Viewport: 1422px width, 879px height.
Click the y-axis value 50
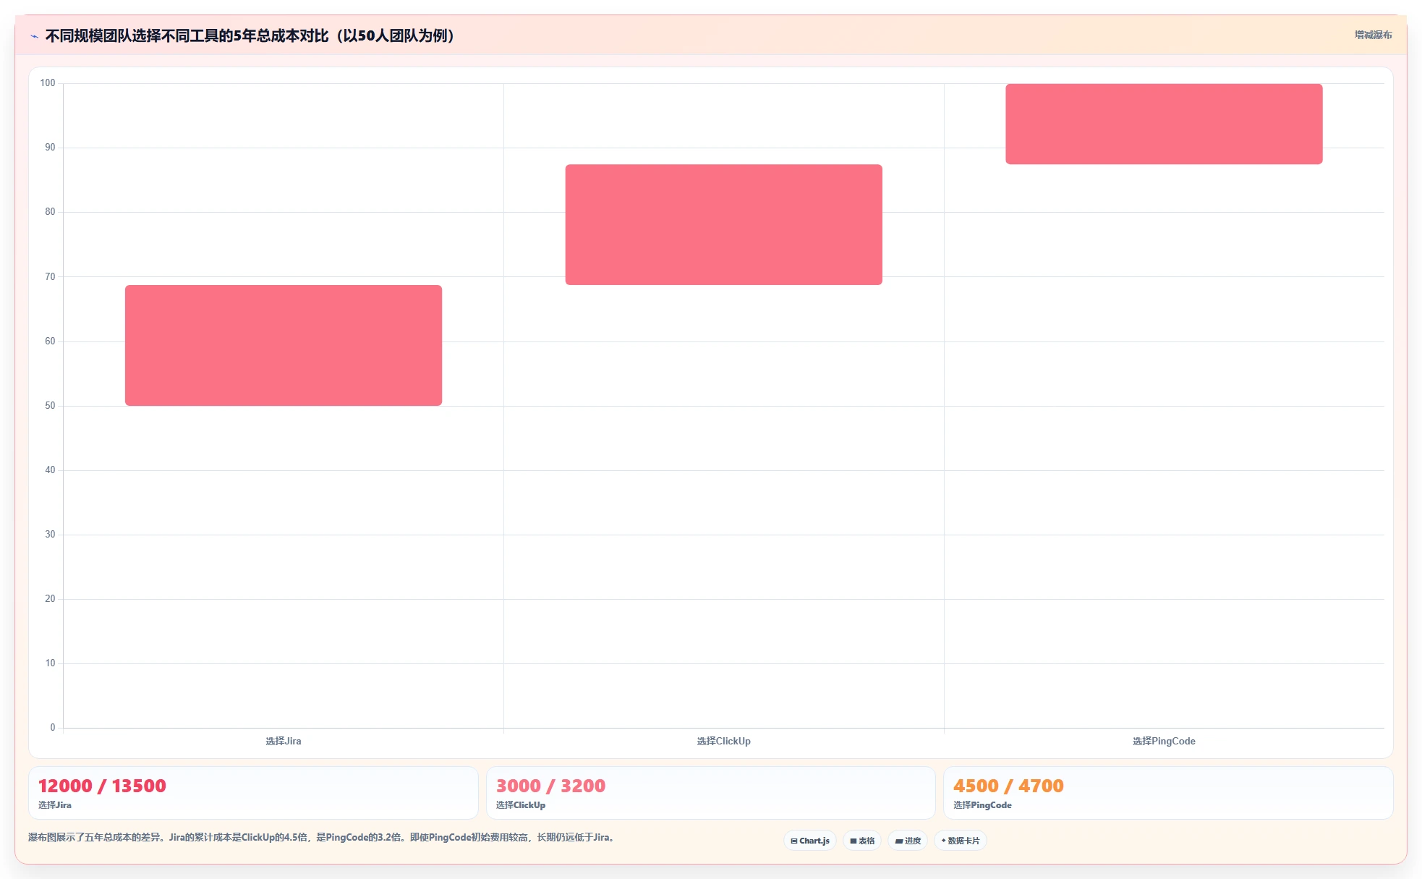[50, 405]
